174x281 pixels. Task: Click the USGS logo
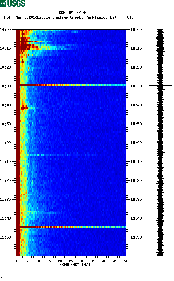pos(13,3)
